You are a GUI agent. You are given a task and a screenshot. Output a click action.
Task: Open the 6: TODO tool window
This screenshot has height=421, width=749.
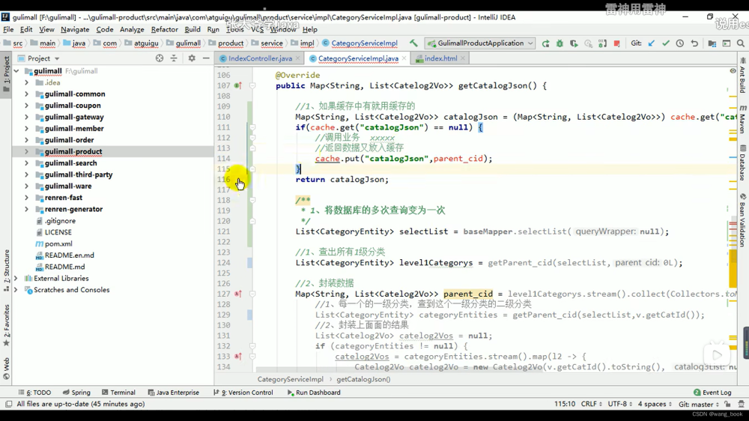pos(34,393)
